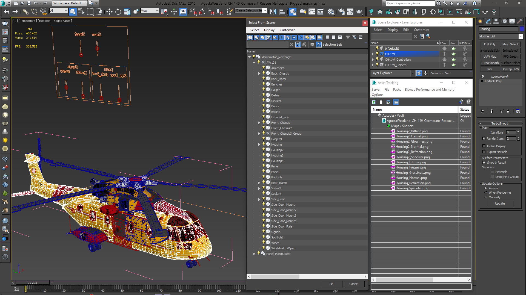
Task: Expand the Panel_Manipulator tree node
Action: click(x=254, y=254)
